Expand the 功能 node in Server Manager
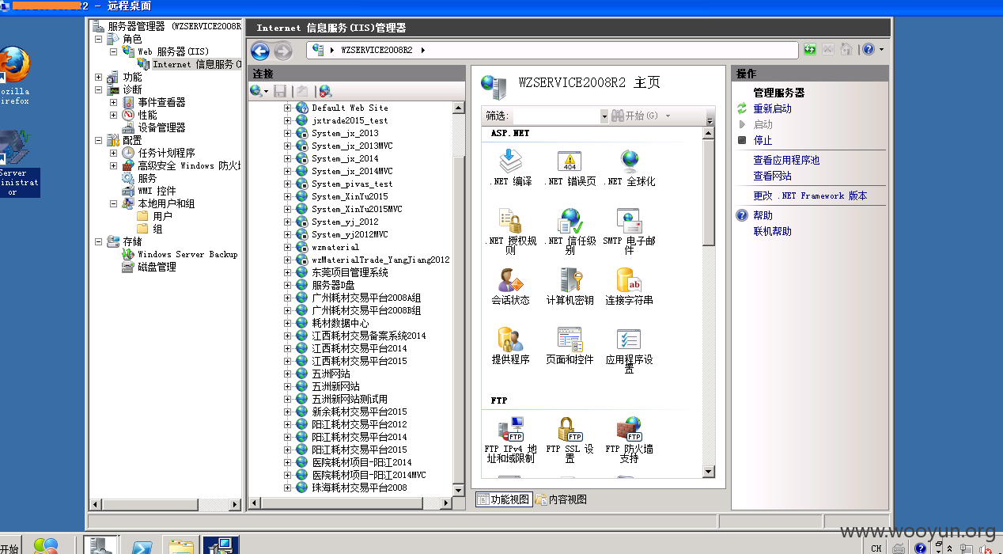The width and height of the screenshot is (1003, 554). [x=99, y=77]
